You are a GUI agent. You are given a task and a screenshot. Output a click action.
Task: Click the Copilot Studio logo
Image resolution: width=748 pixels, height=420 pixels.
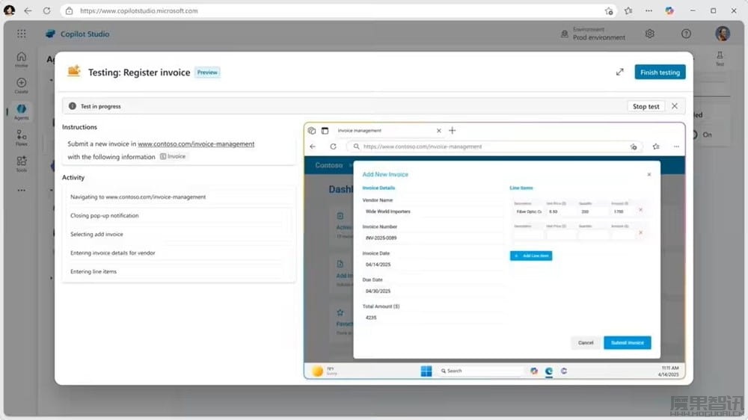(x=50, y=34)
